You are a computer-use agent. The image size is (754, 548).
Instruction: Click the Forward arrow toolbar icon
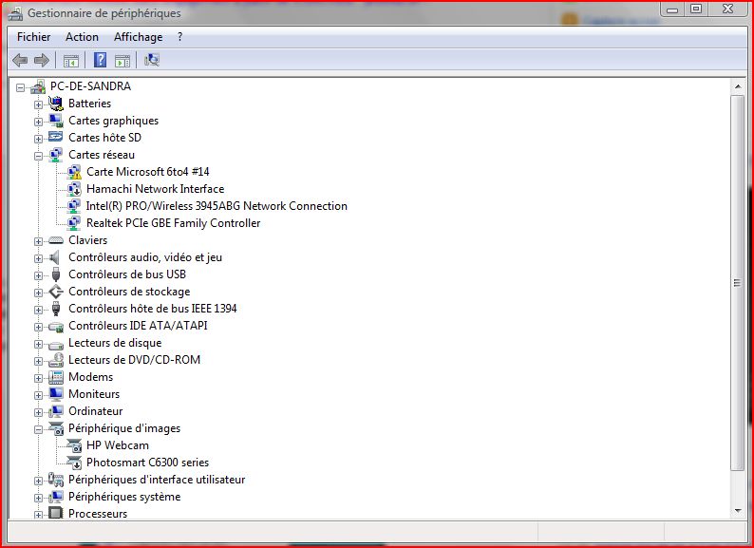pyautogui.click(x=41, y=61)
